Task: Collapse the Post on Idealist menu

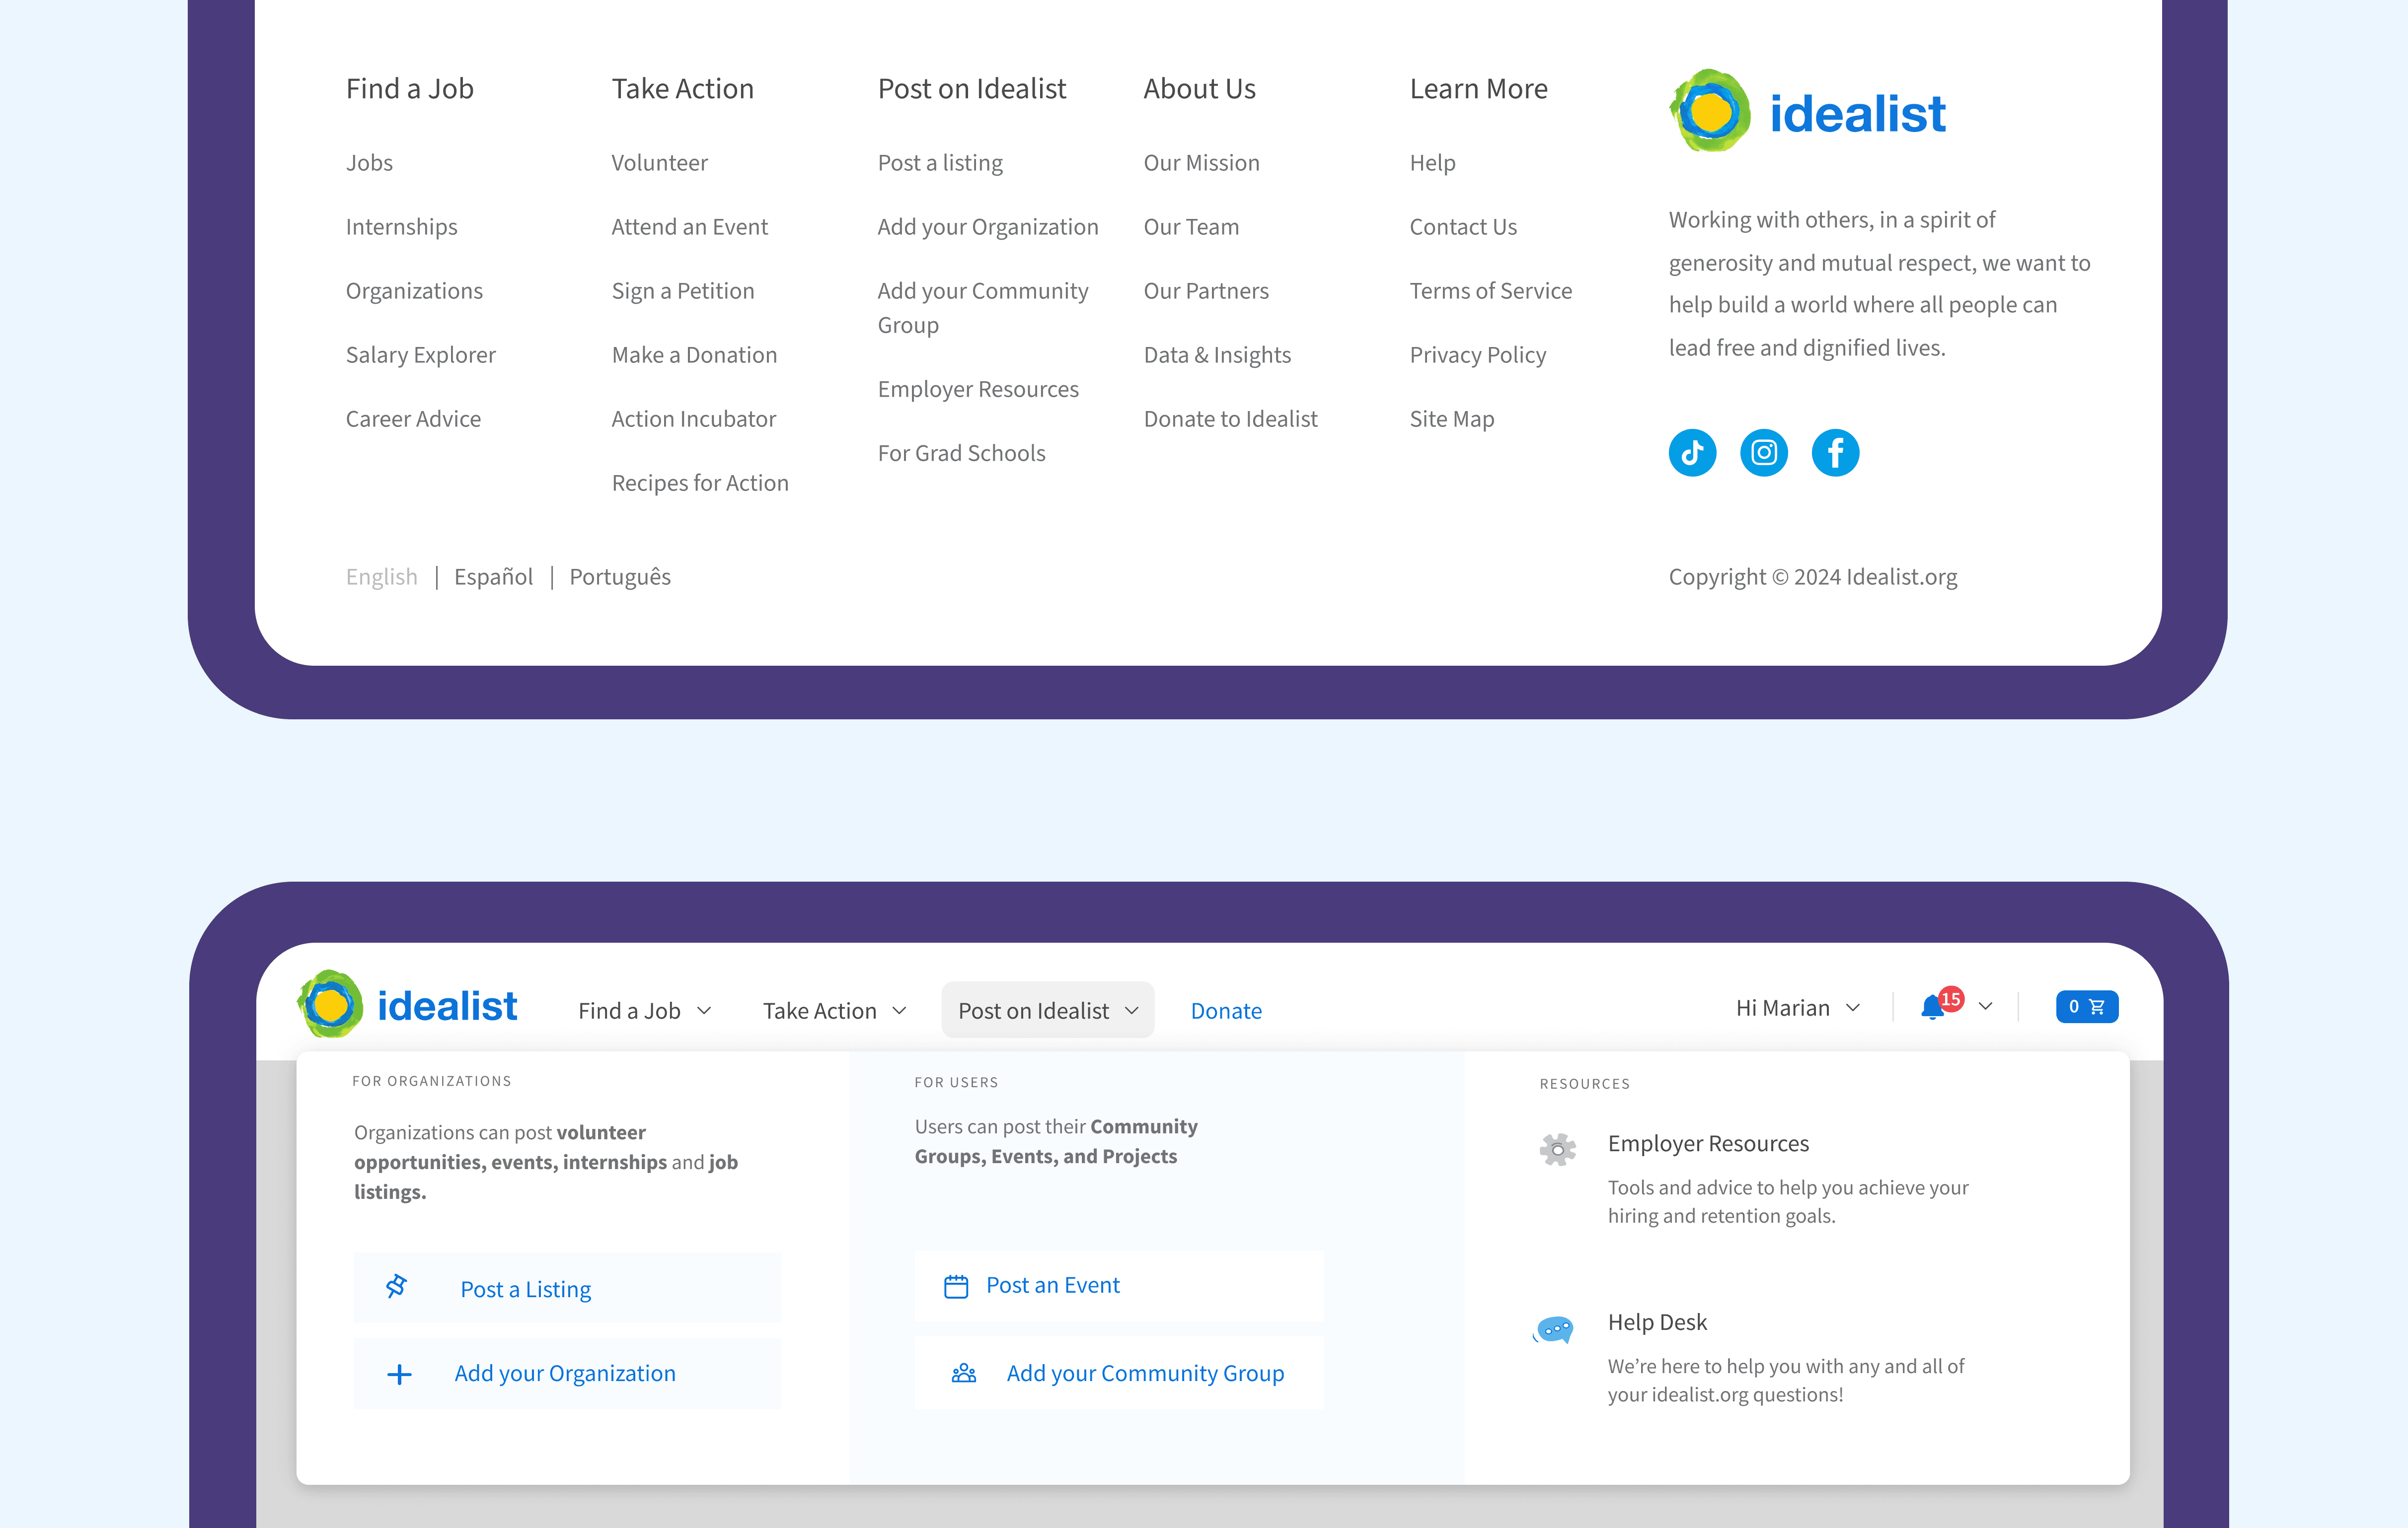Action: 1047,1010
